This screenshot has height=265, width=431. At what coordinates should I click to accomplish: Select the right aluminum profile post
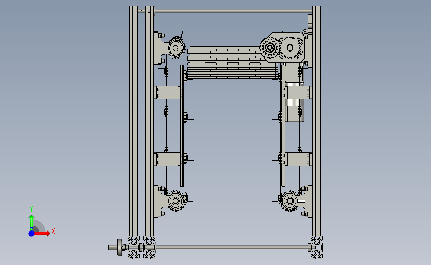pos(316,121)
